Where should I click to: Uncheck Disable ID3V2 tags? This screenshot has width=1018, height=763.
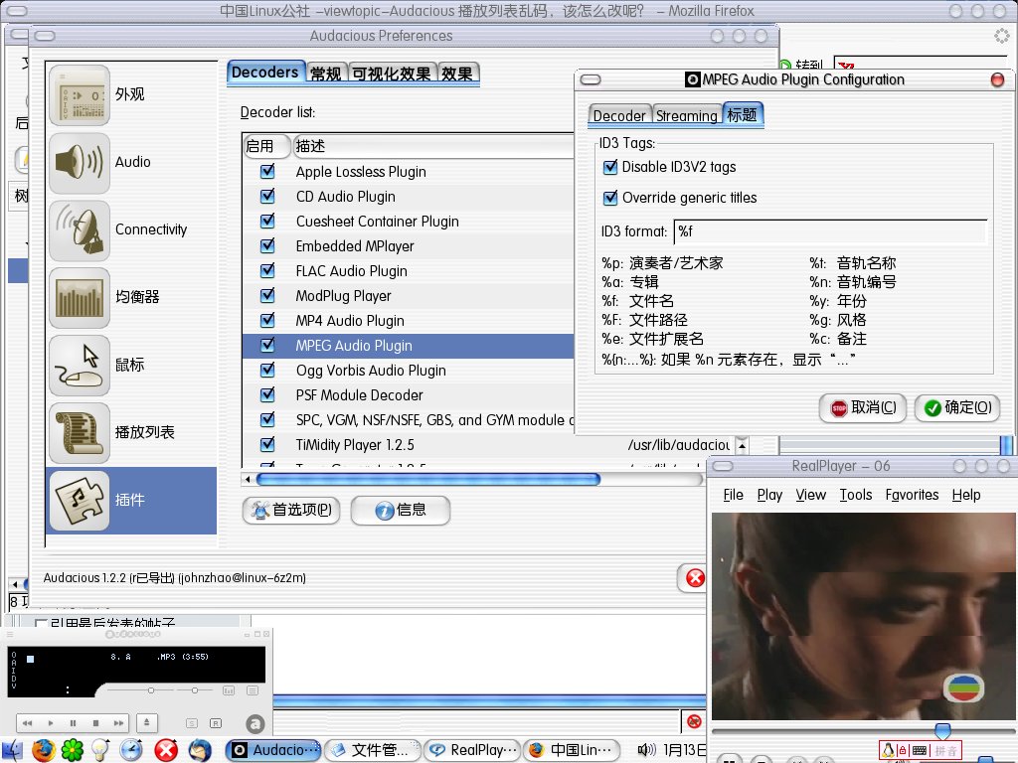click(610, 167)
